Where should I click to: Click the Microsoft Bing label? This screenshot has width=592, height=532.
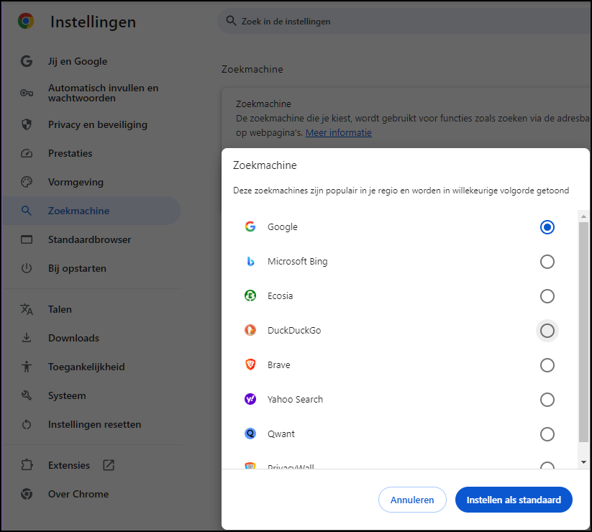298,261
